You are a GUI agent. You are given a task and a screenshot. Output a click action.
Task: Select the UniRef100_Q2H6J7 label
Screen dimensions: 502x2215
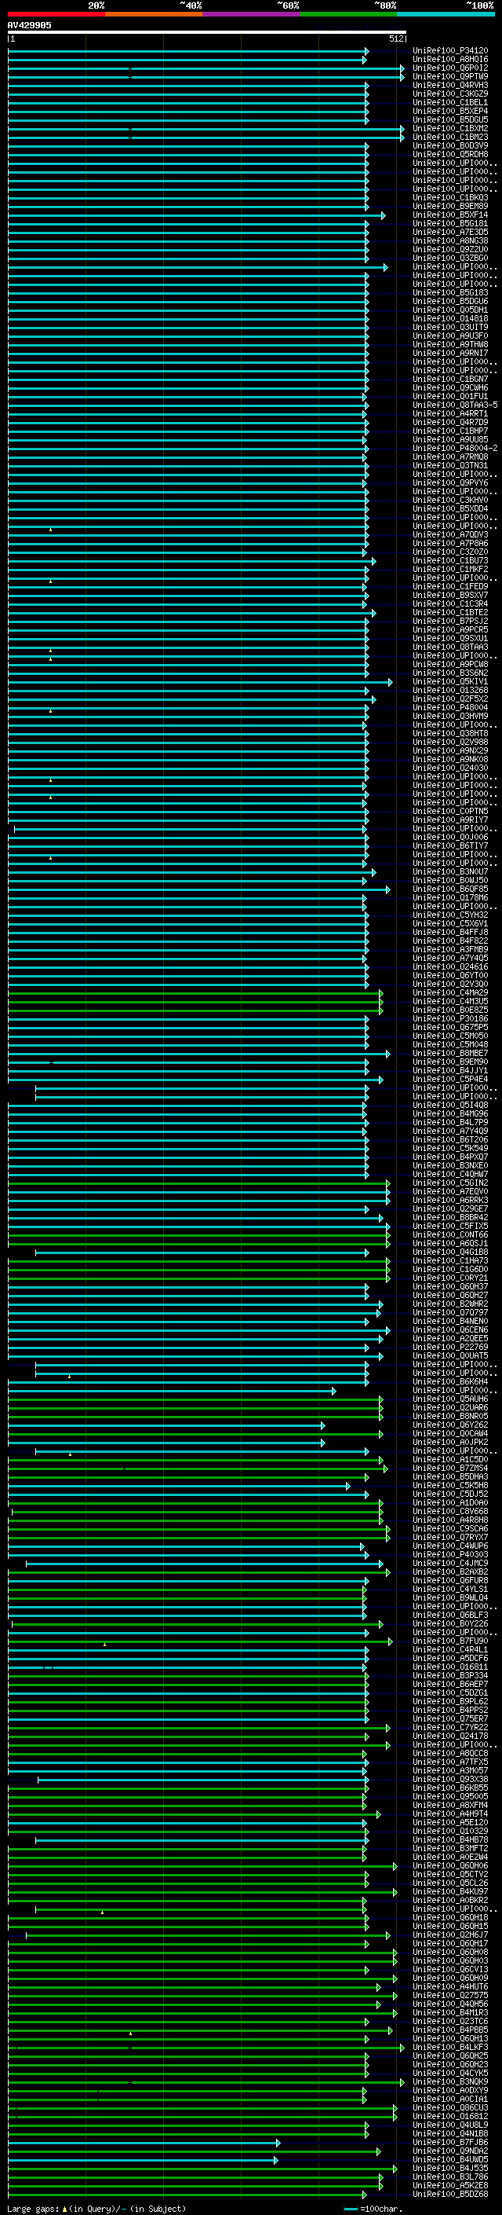point(450,1934)
